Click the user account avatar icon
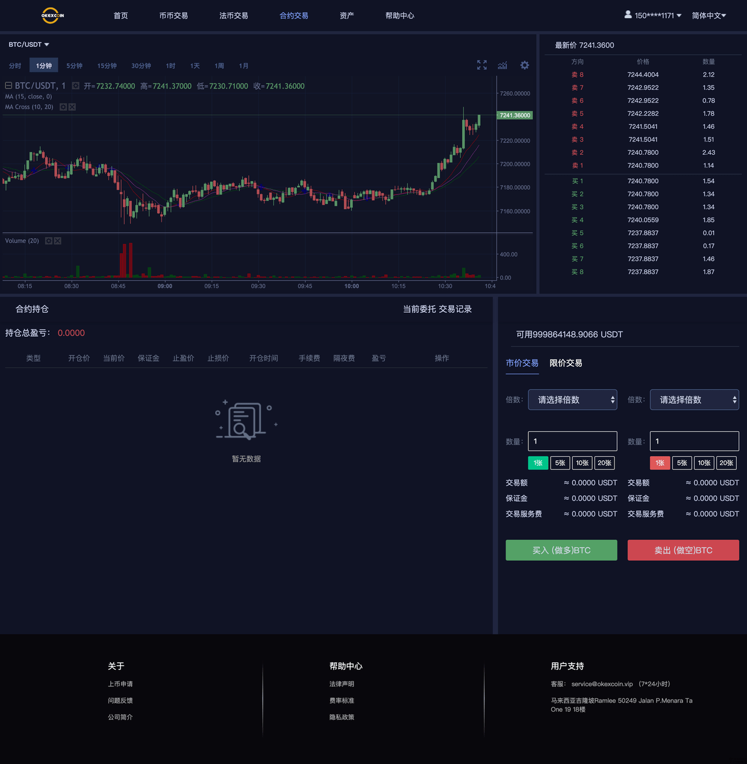The width and height of the screenshot is (747, 764). (x=628, y=14)
